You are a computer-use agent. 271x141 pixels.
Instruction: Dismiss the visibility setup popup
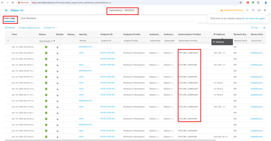tap(267, 16)
